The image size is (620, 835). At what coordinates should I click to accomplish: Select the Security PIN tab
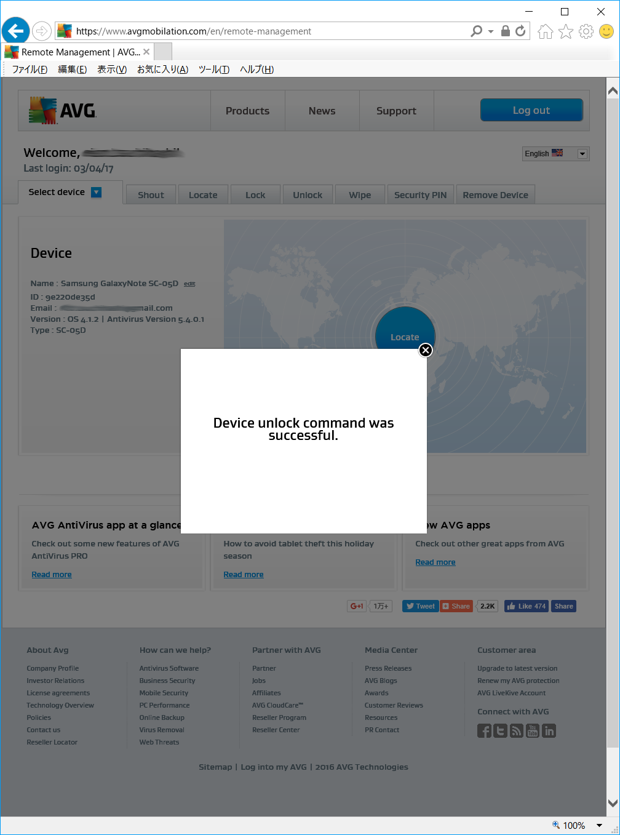point(421,195)
